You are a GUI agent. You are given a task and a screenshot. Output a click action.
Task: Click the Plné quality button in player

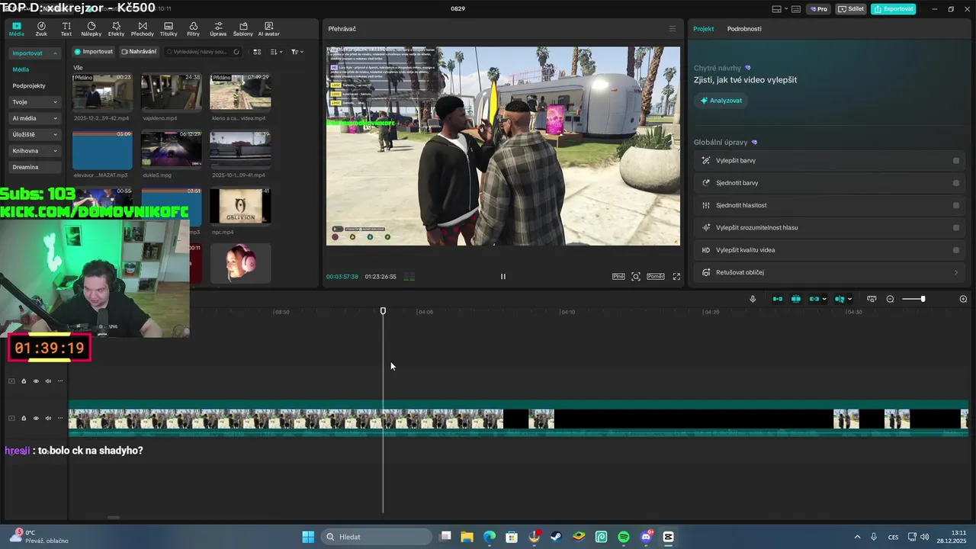(x=618, y=277)
